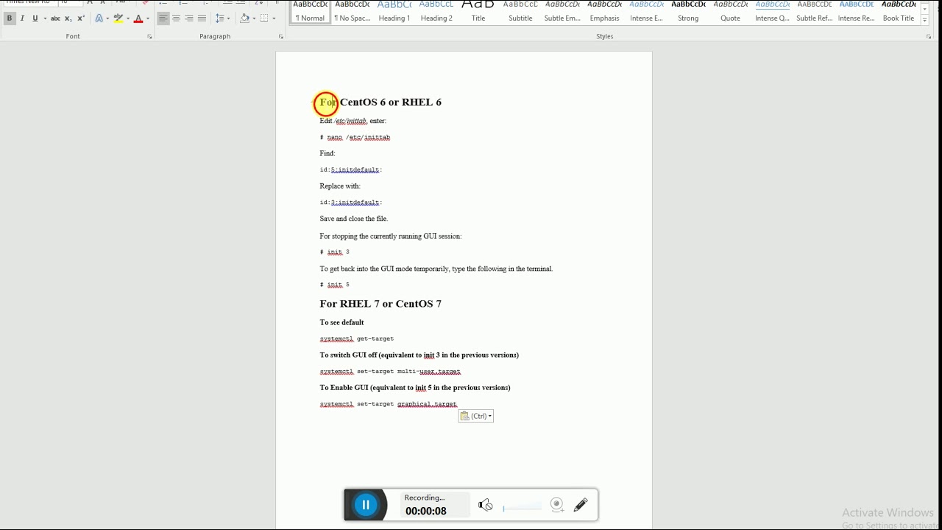
Task: Apply the Strong style
Action: click(x=689, y=12)
